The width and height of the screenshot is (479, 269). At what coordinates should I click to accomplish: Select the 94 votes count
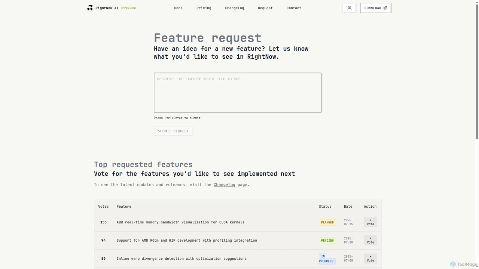point(103,241)
